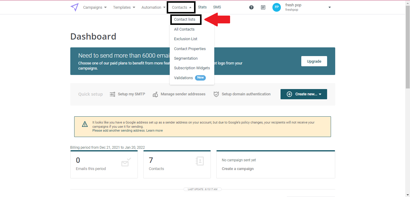The width and height of the screenshot is (410, 197).
Task: Select Contact lists from menu
Action: point(185,19)
